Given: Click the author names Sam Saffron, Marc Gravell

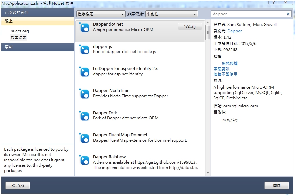Looking at the screenshot, I should pos(252,24).
